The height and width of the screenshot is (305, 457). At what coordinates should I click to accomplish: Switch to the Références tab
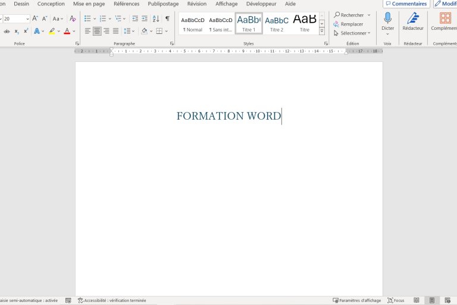[x=127, y=4]
